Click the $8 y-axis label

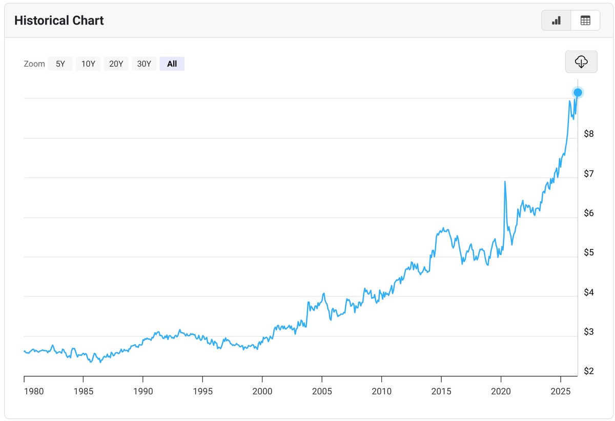click(588, 134)
